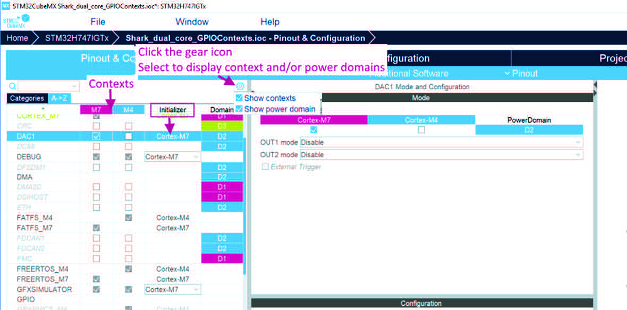Open the search field dropdown arrow

pyautogui.click(x=74, y=87)
